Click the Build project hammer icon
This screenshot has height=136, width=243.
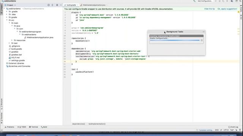pyautogui.click(x=194, y=1)
